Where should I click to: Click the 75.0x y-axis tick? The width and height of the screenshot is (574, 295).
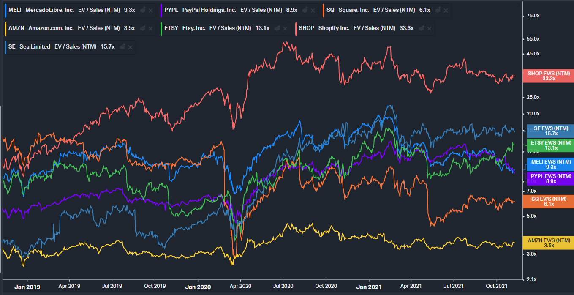click(533, 16)
